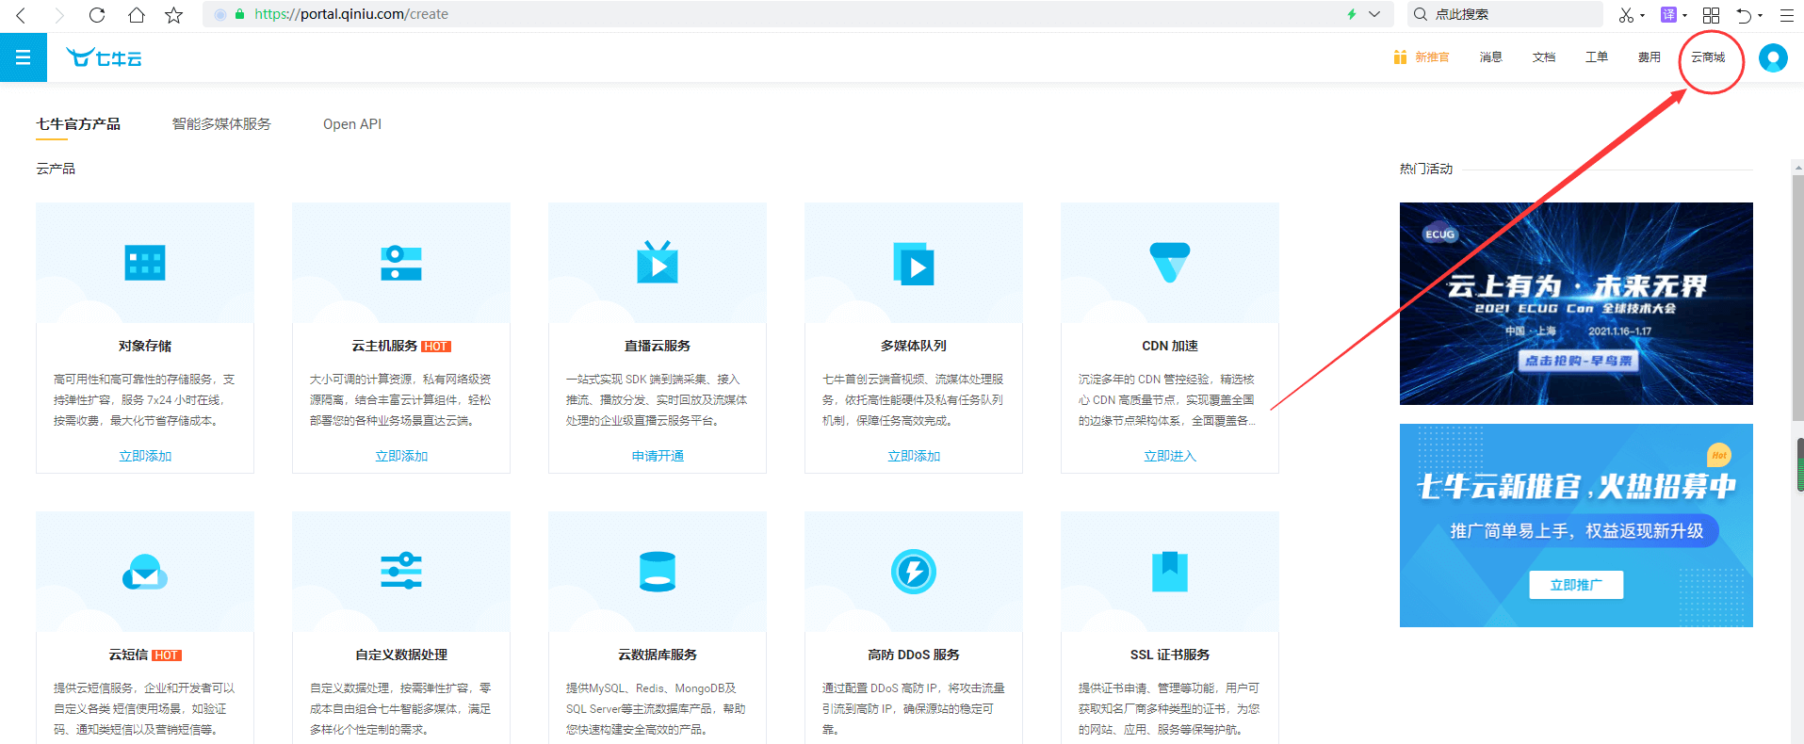The height and width of the screenshot is (744, 1804).
Task: Expand the undo closed tab dropdown arrow
Action: [1760, 15]
